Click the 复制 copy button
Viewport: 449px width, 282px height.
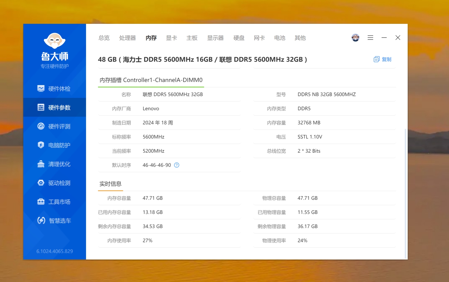click(383, 59)
